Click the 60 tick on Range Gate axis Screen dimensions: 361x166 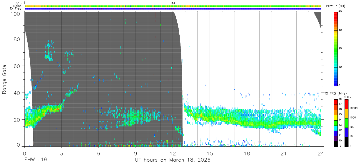click(17, 66)
